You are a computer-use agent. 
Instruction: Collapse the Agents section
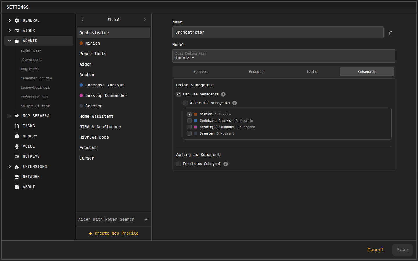click(x=10, y=41)
